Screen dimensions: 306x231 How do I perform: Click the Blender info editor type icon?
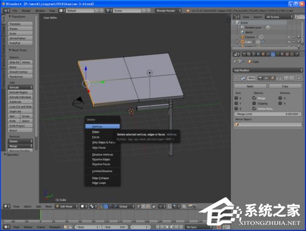pos(6,10)
